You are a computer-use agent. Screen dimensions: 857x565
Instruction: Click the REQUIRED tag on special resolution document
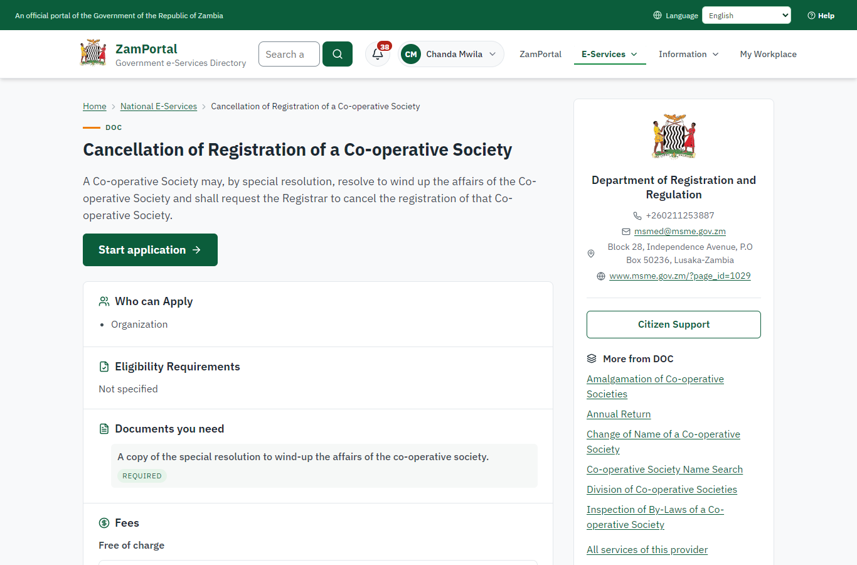point(142,476)
